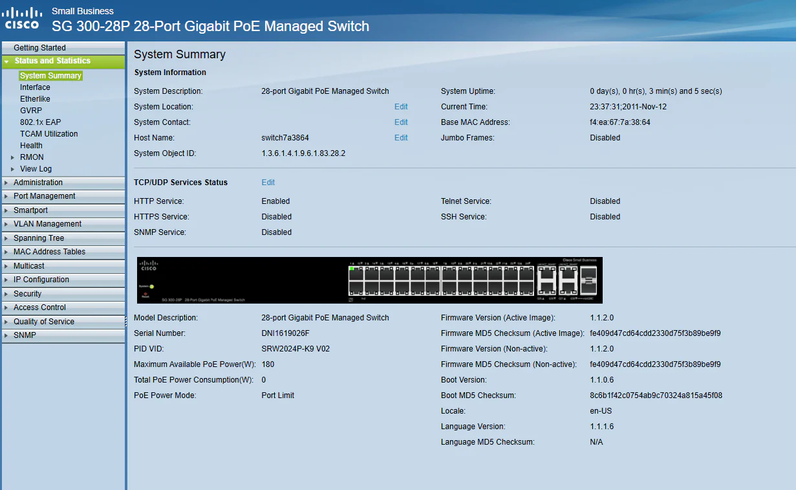Edit TCP/UDP Services Status
Screen dimensions: 796x490
point(268,183)
